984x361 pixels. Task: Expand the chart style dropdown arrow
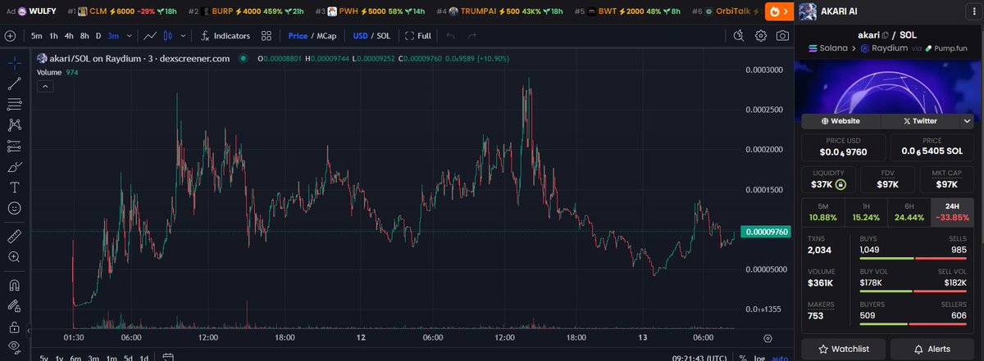pyautogui.click(x=184, y=36)
